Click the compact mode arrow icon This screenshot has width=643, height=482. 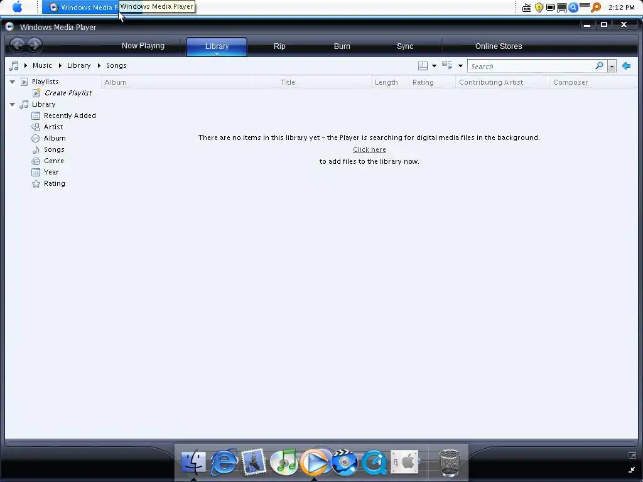click(x=632, y=469)
